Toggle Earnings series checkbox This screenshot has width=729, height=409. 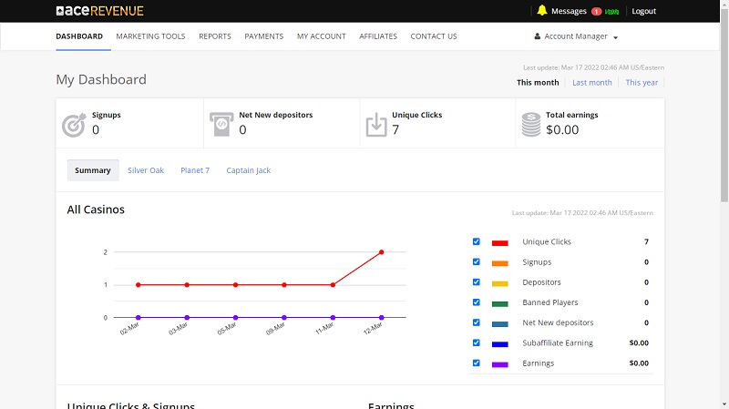pyautogui.click(x=476, y=363)
